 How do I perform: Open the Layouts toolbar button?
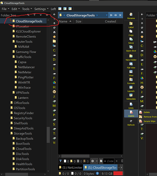tap(131, 89)
